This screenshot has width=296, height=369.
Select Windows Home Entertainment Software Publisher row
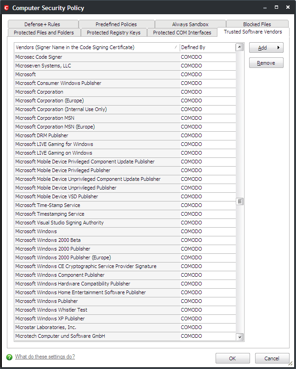click(125, 292)
